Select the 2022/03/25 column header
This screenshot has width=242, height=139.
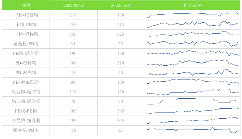tap(74, 5)
